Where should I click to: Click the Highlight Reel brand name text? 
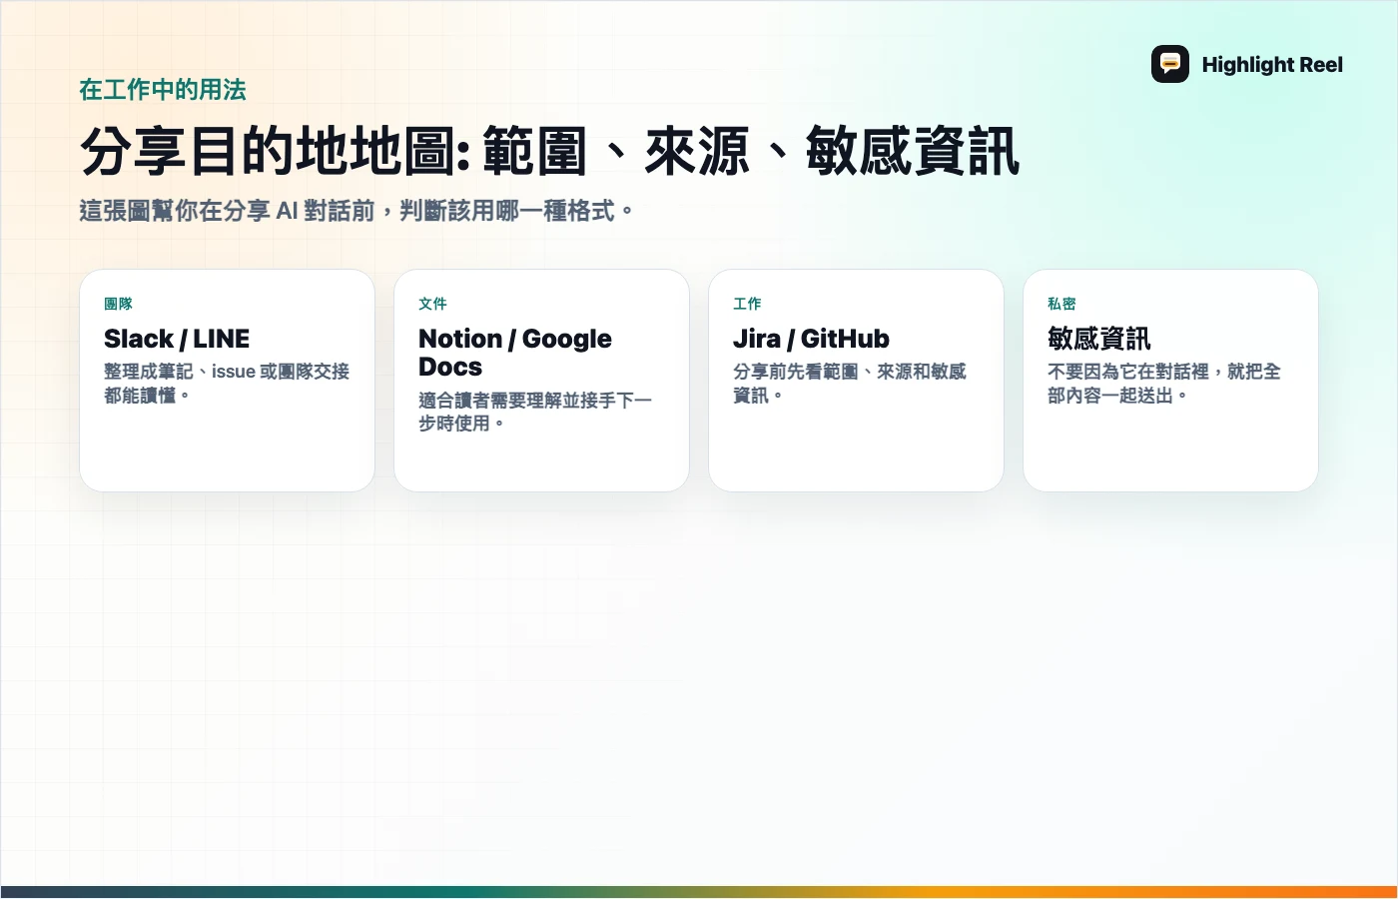point(1272,65)
